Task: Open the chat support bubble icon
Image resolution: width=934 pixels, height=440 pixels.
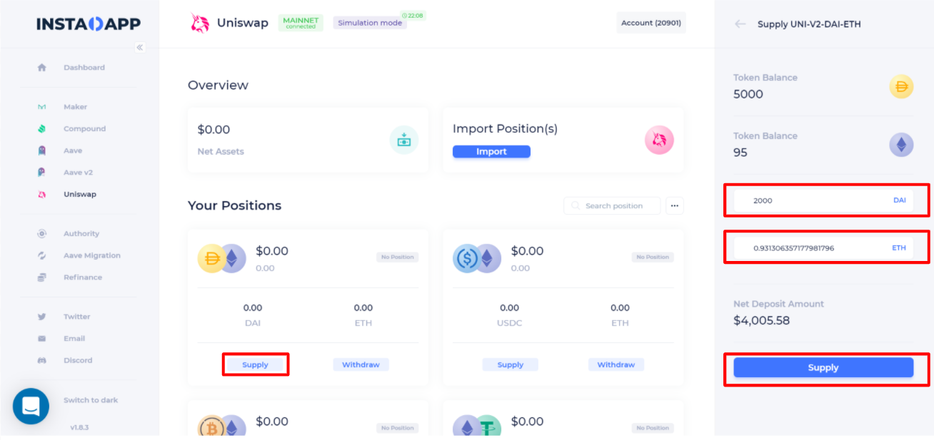Action: (x=31, y=406)
